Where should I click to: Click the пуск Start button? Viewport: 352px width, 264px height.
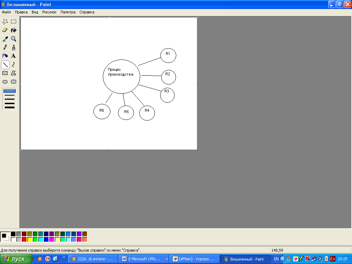tap(16, 259)
